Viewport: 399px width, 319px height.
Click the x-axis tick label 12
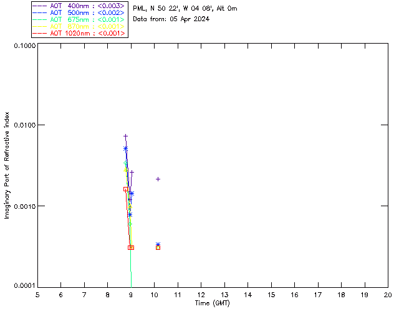[x=201, y=295]
